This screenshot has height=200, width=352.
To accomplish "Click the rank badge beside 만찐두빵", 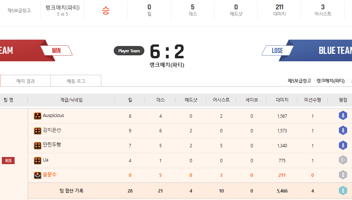I will coord(37,145).
